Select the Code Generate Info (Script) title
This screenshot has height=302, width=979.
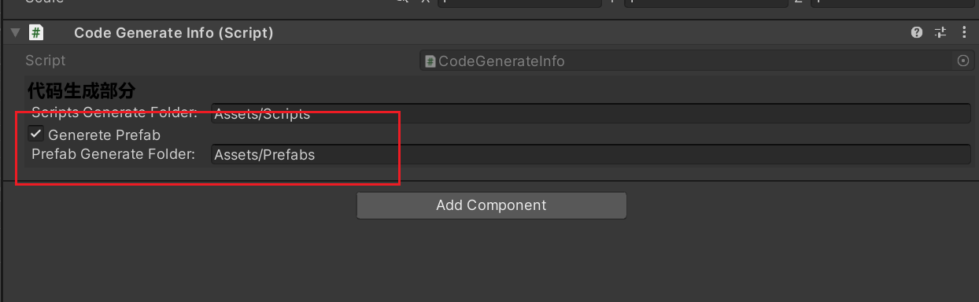(174, 33)
